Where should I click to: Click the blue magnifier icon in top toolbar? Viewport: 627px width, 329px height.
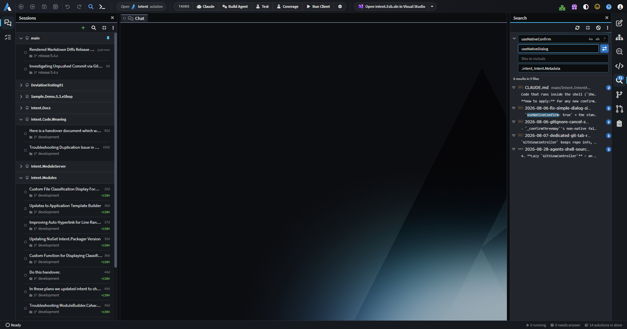click(x=91, y=7)
